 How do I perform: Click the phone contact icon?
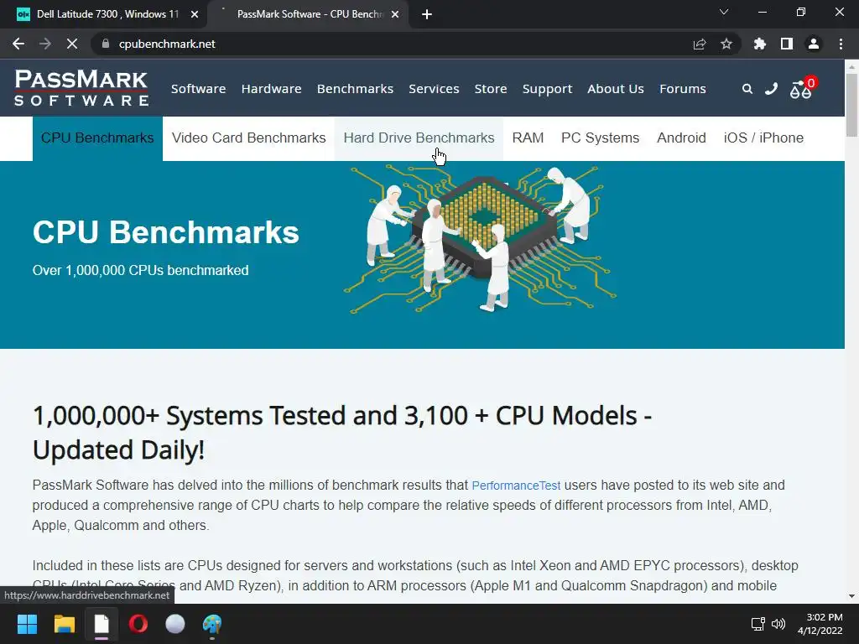(x=772, y=89)
